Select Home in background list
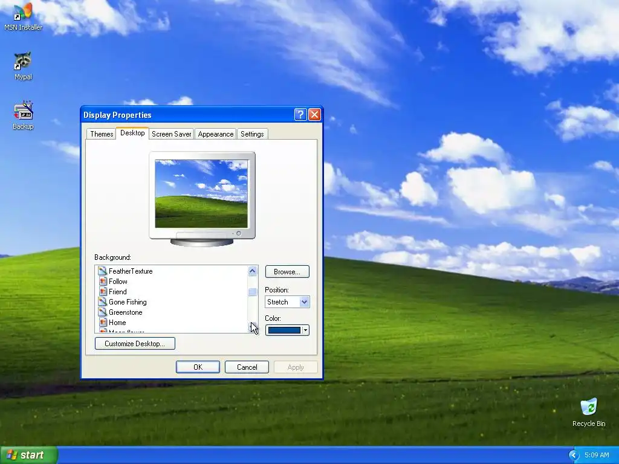Screen dimensions: 619x464 [x=117, y=323]
